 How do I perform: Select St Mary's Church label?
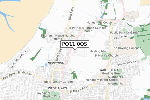click(x=106, y=55)
